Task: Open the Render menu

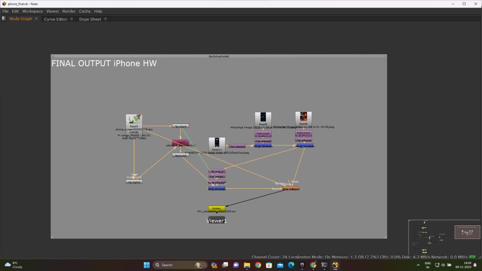Action: 69,11
